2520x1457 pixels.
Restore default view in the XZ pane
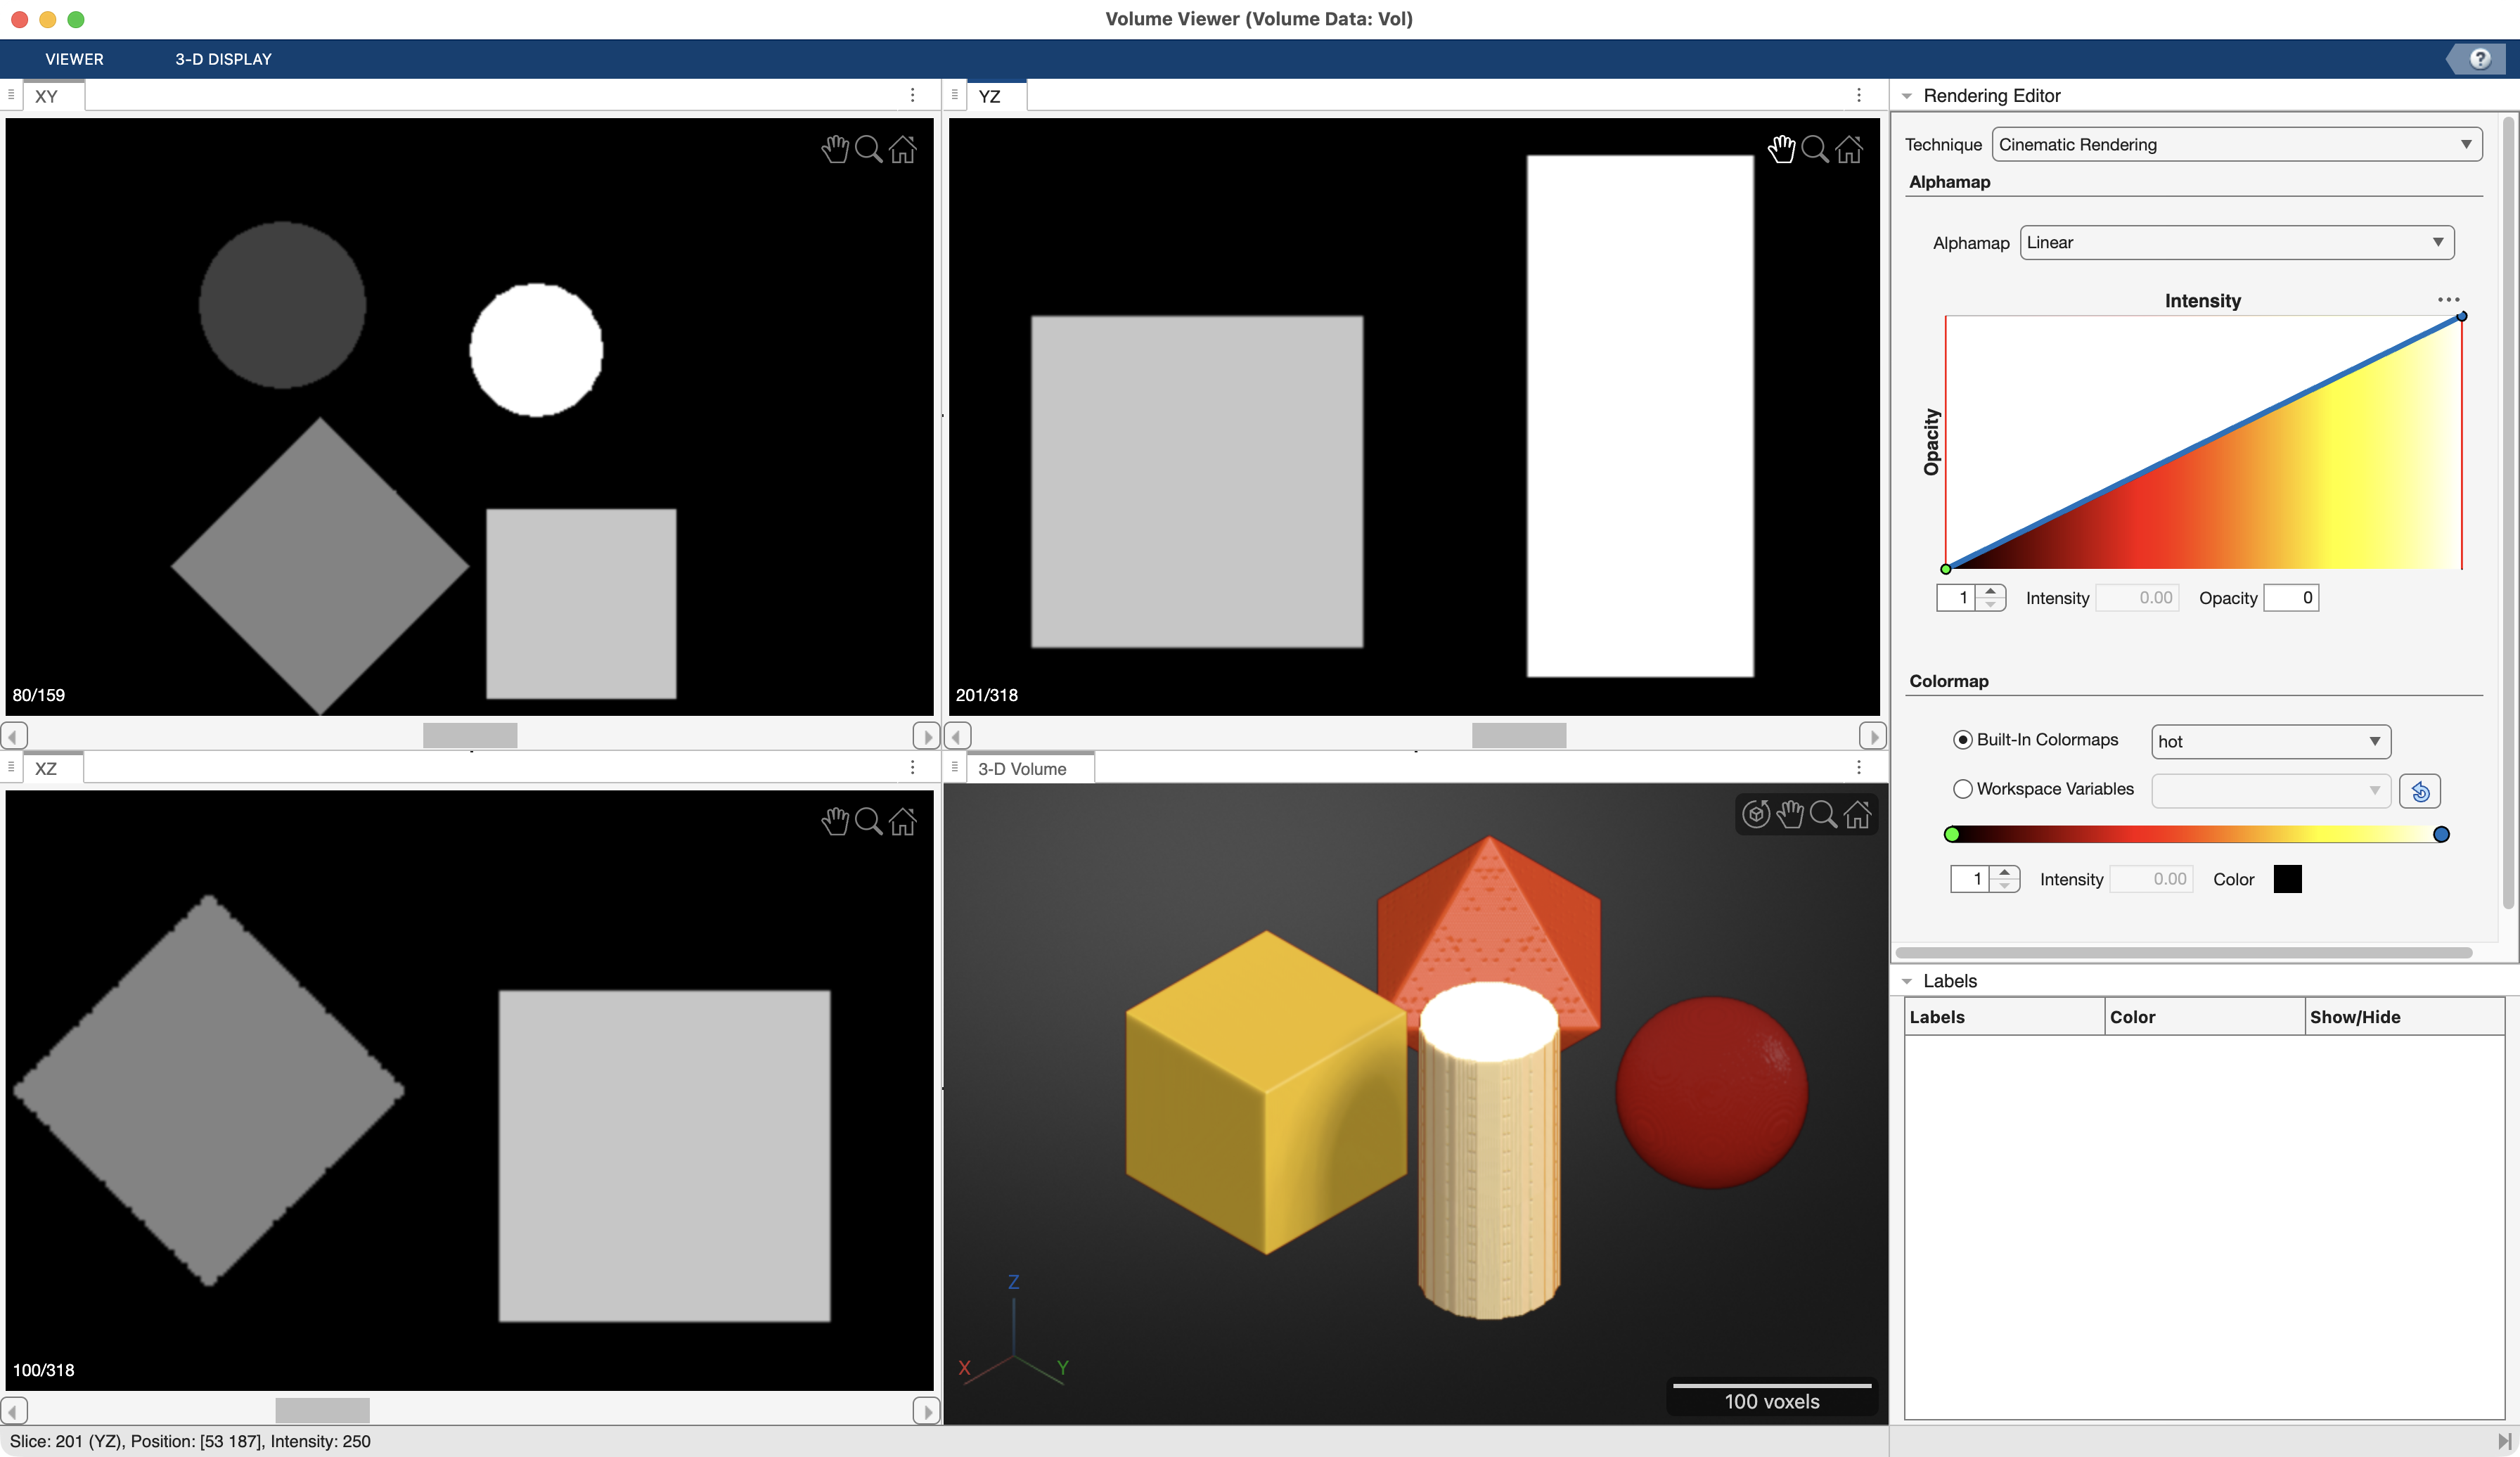tap(903, 821)
